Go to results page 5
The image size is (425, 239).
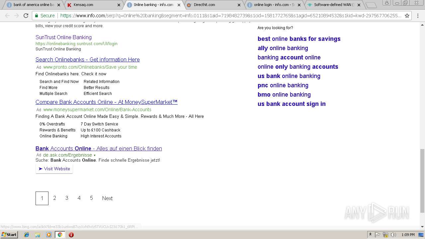point(91,198)
